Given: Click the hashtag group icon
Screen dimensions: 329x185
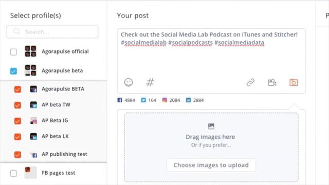Looking at the screenshot, I should (150, 82).
